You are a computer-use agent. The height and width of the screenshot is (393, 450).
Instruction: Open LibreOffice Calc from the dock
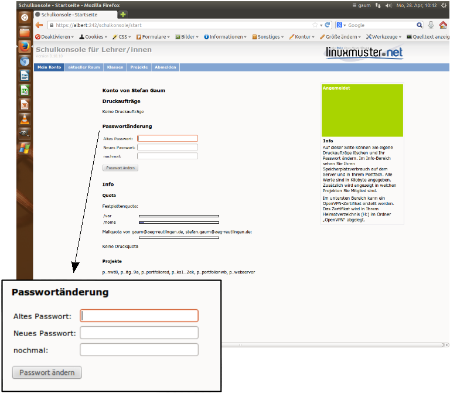coord(24,90)
